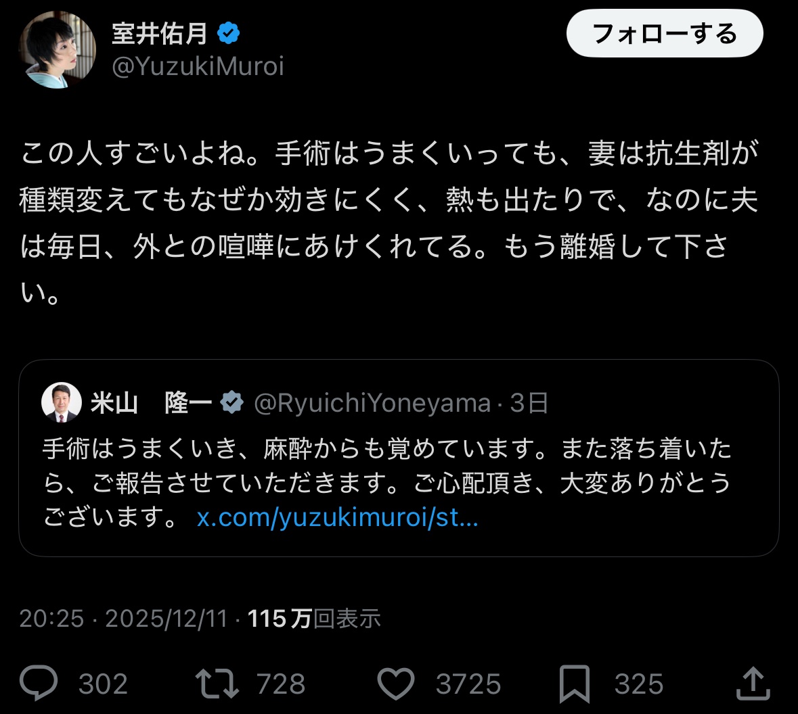Image resolution: width=798 pixels, height=714 pixels.
Task: Open 室井佑月's profile picture
Action: click(57, 50)
